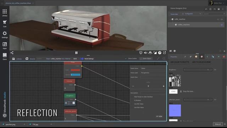Open the Roughness slider options menu

[215, 70]
